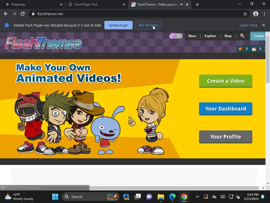This screenshot has height=203, width=270.
Task: Open the weather widget showing 42°F
Action: pos(19,197)
